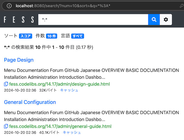Focus the search query input field
Viewport: 184px width, 140px height.
pos(93,20)
